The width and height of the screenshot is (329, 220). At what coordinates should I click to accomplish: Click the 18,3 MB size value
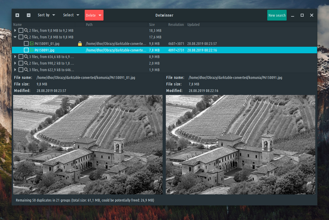(155, 31)
